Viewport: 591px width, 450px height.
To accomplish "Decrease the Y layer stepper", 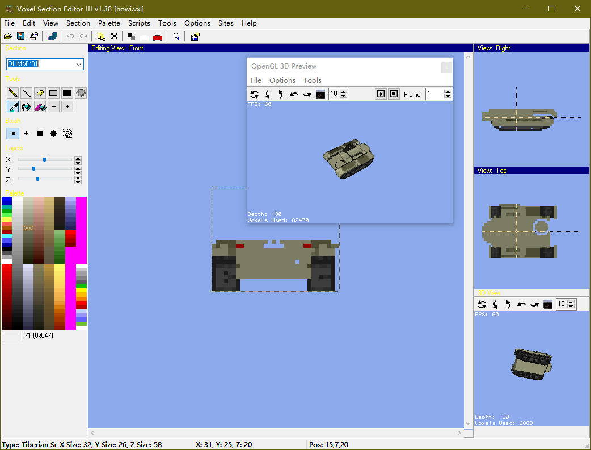I will point(78,172).
